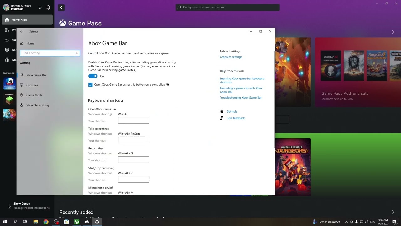Screen dimensions: 401x226
Task: Open Captures settings page
Action: (x=32, y=85)
